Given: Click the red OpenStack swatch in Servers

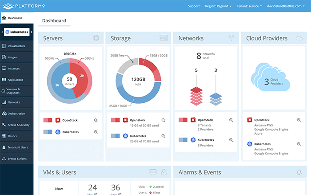Looking at the screenshot, I should [48, 120].
